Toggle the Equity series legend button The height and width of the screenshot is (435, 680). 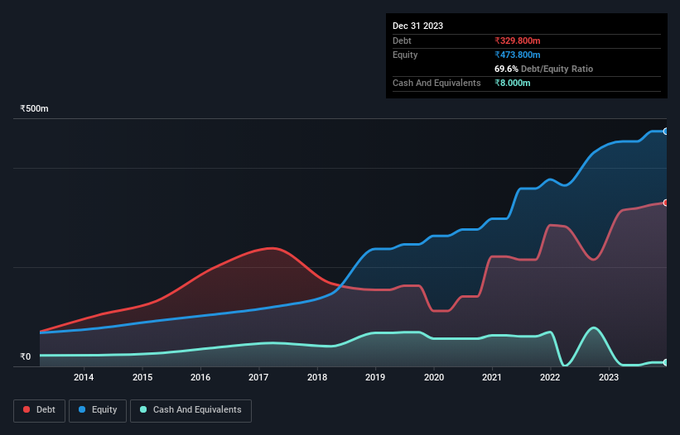tap(98, 410)
